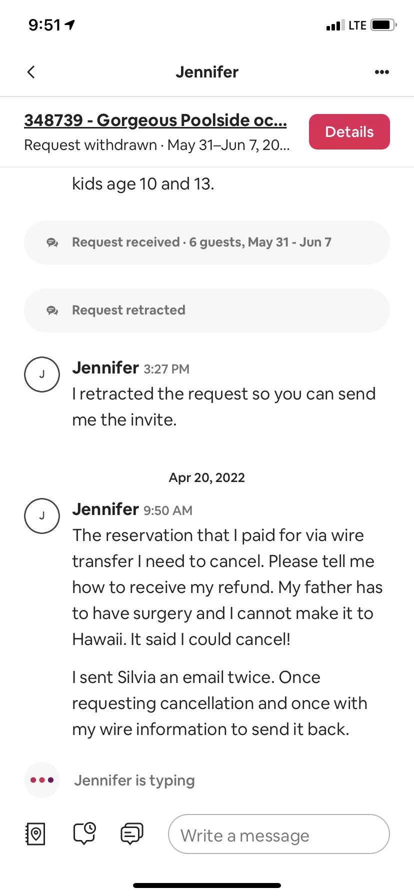Open the saved replies chat icon
This screenshot has height=896, width=414.
tap(132, 834)
